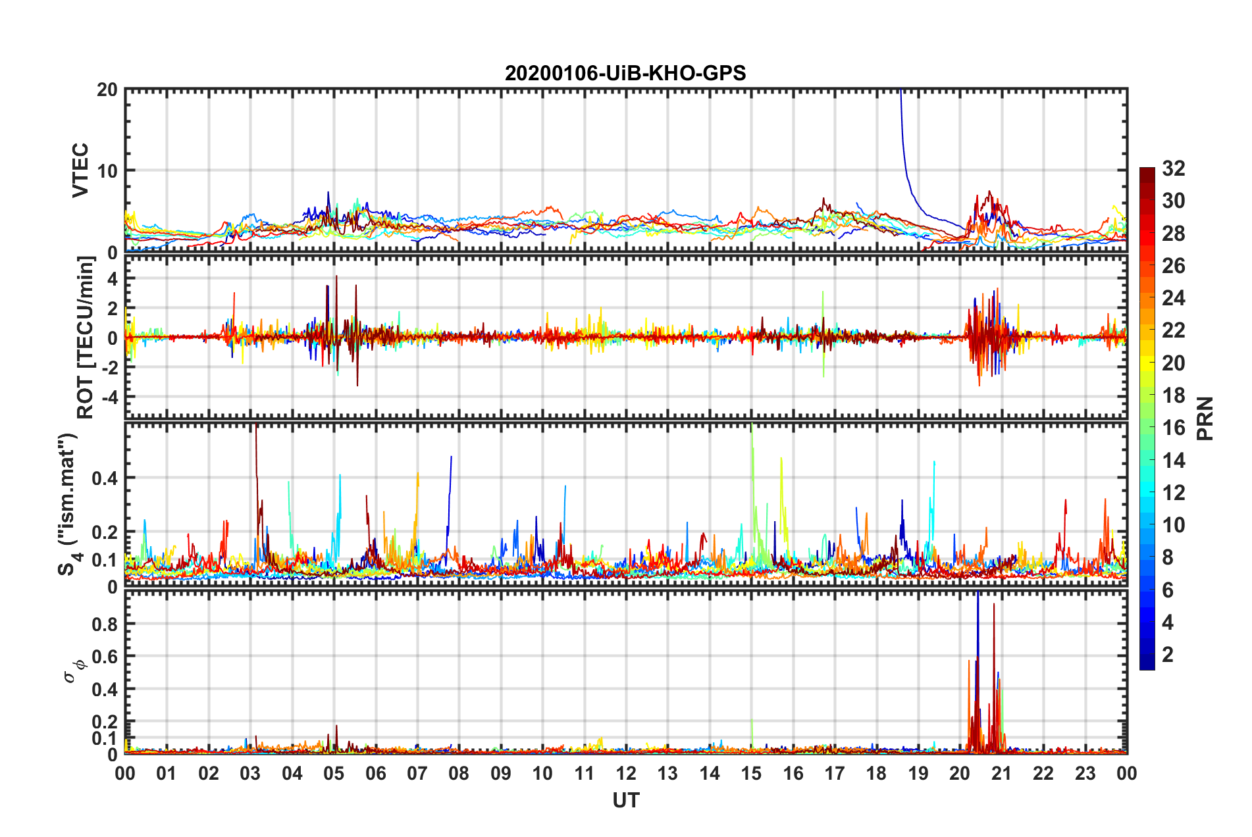Screen dimensions: 1252x837
Task: Click the UT x-axis label
Action: [626, 800]
